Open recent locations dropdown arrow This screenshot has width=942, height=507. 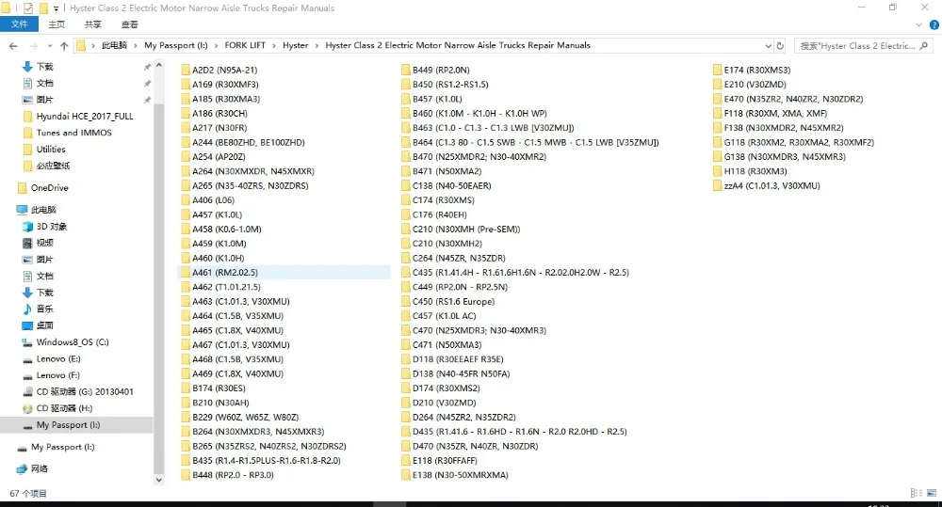click(x=49, y=45)
